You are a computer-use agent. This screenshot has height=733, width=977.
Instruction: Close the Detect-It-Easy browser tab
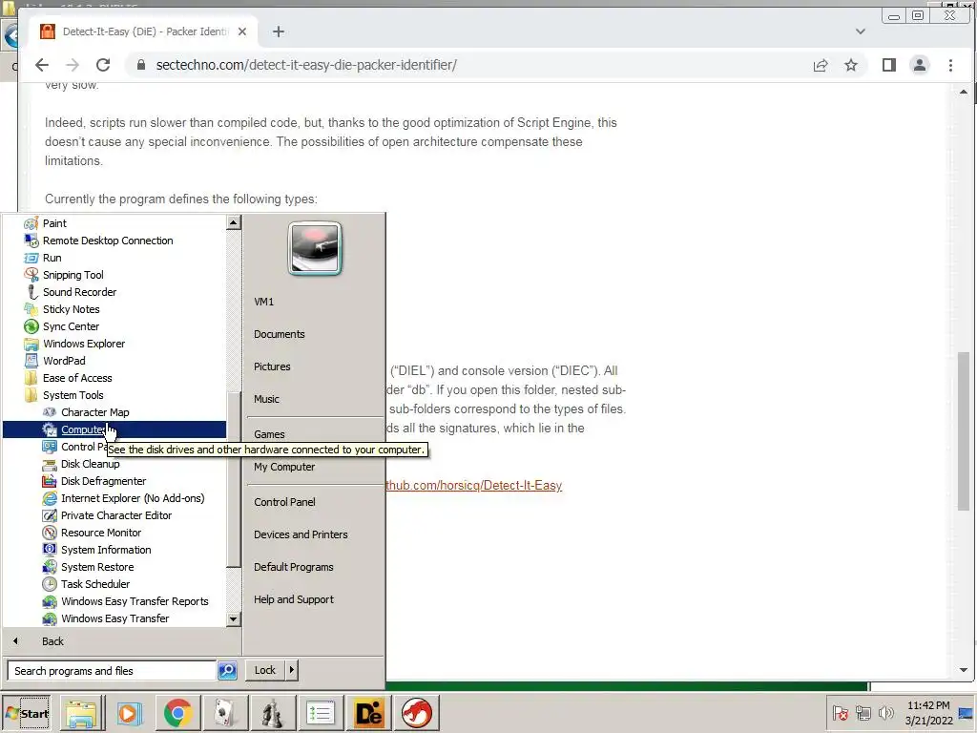coord(242,31)
